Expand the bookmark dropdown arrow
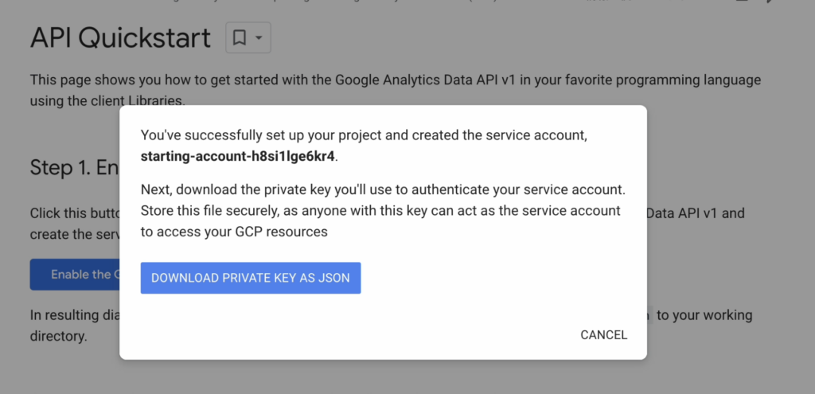This screenshot has height=394, width=815. tap(259, 38)
